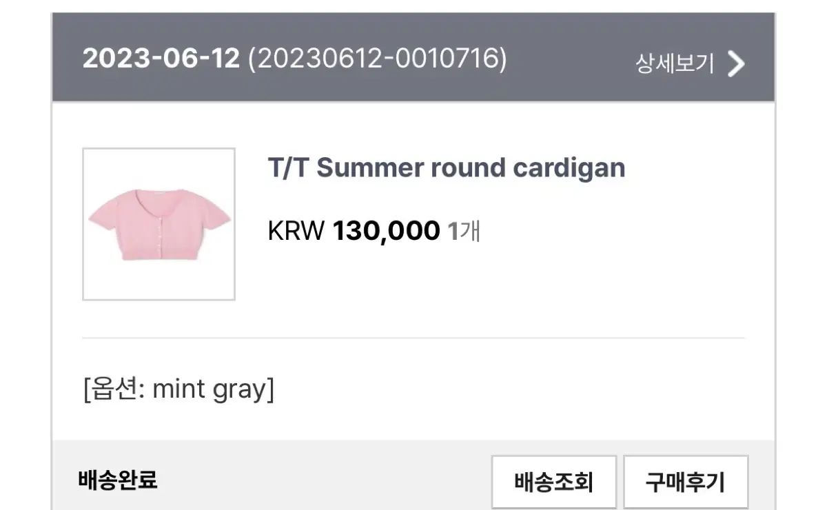Click the KRW currency label
Image resolution: width=827 pixels, height=510 pixels.
295,231
